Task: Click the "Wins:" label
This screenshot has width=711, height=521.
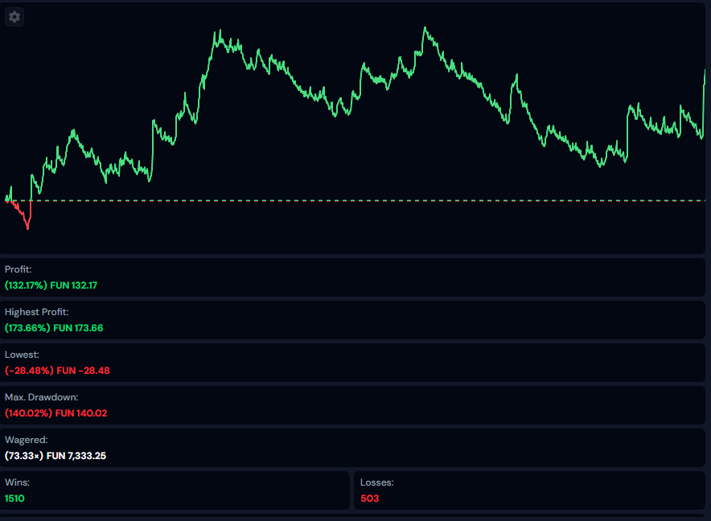Action: [x=17, y=482]
